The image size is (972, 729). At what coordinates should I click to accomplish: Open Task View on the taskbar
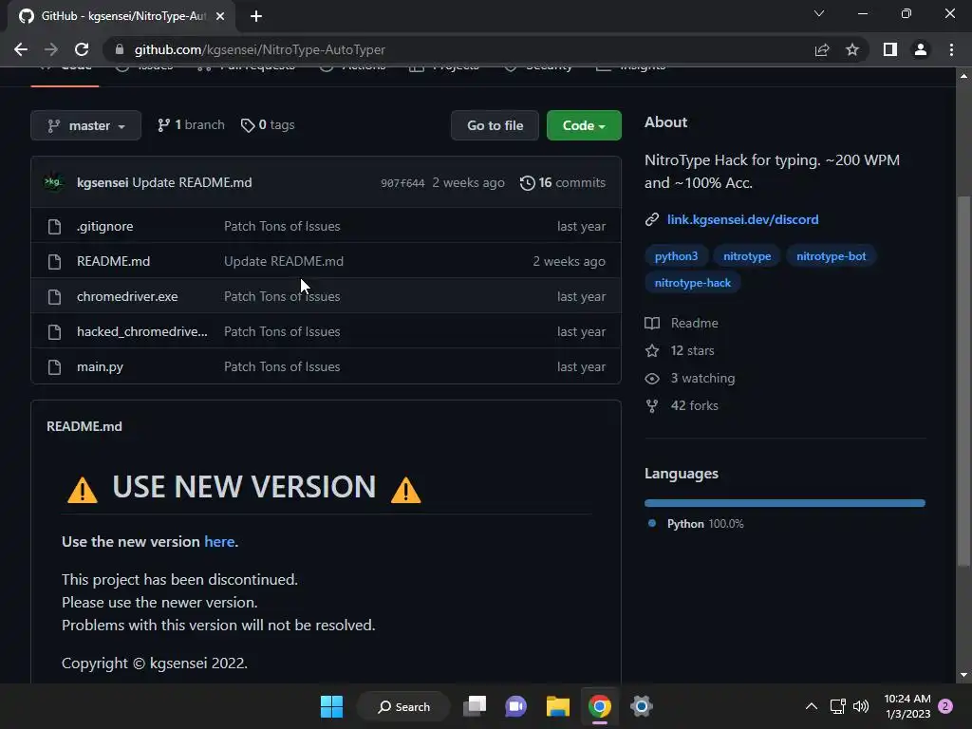coord(475,706)
